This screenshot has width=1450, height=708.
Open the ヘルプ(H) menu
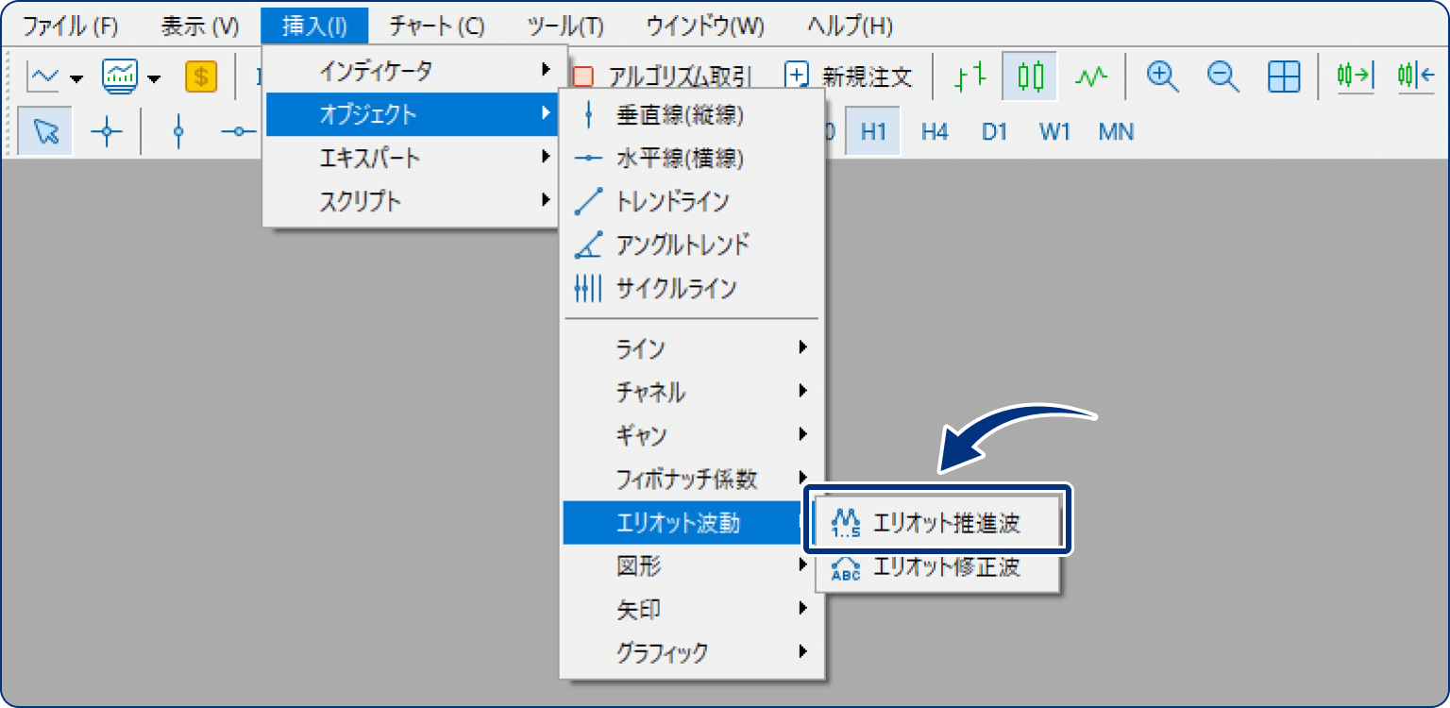tap(851, 26)
